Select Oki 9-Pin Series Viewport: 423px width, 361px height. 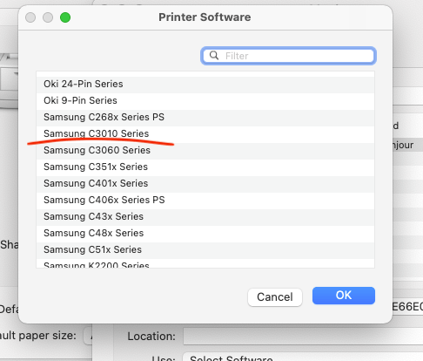click(x=205, y=100)
